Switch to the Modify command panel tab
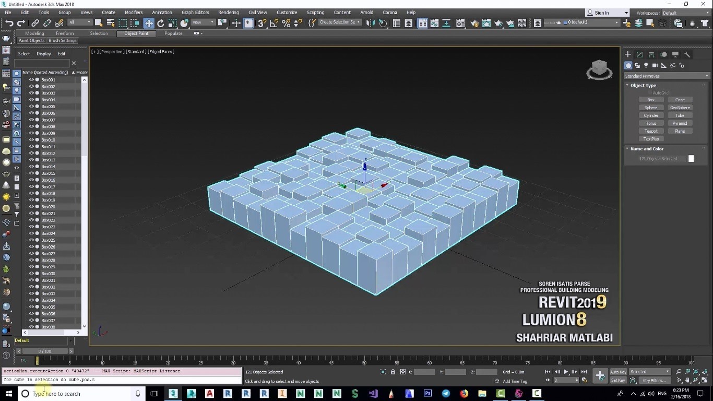 (640, 54)
